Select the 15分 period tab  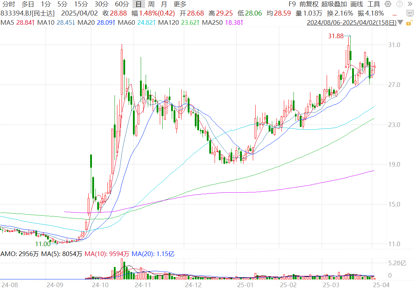81,4
